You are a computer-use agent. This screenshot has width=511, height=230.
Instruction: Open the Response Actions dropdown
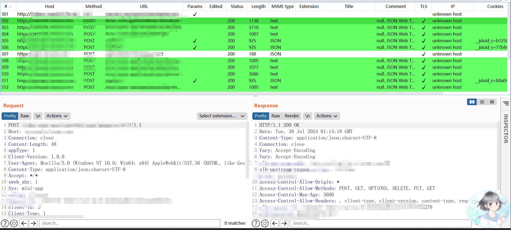pos(327,116)
